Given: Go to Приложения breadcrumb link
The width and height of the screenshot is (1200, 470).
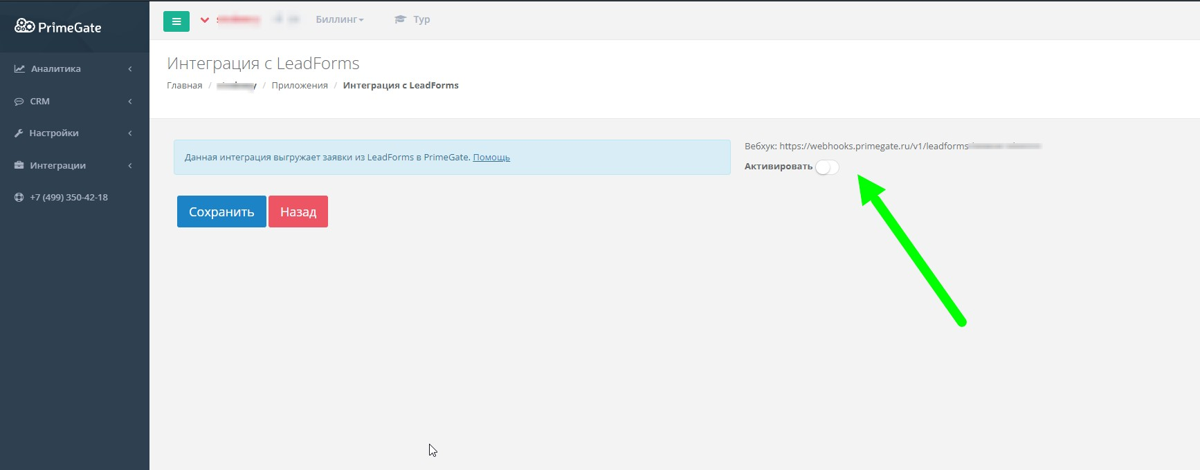Looking at the screenshot, I should pos(300,85).
